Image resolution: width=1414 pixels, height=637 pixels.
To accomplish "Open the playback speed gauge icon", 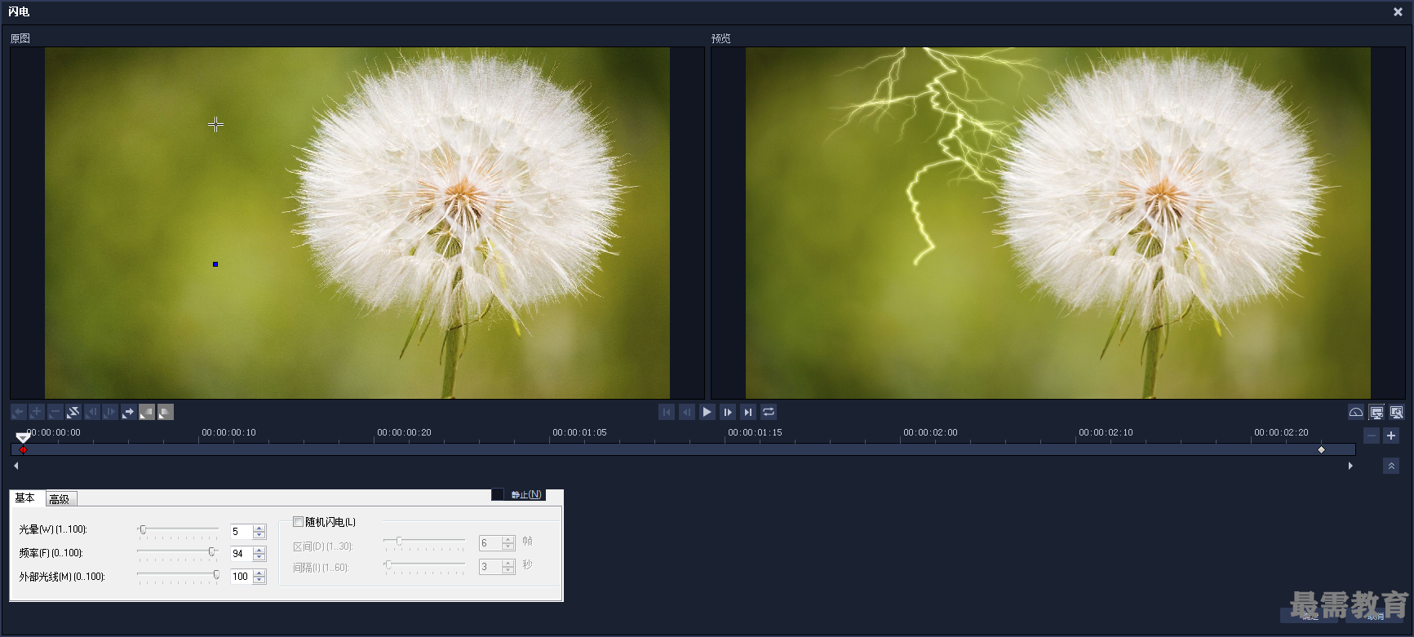I will (x=1355, y=412).
